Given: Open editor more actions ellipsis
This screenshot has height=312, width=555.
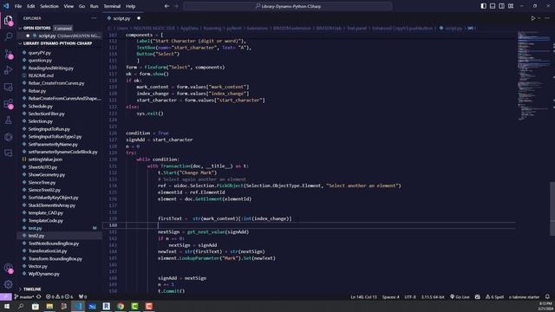Looking at the screenshot, I should (547, 18).
